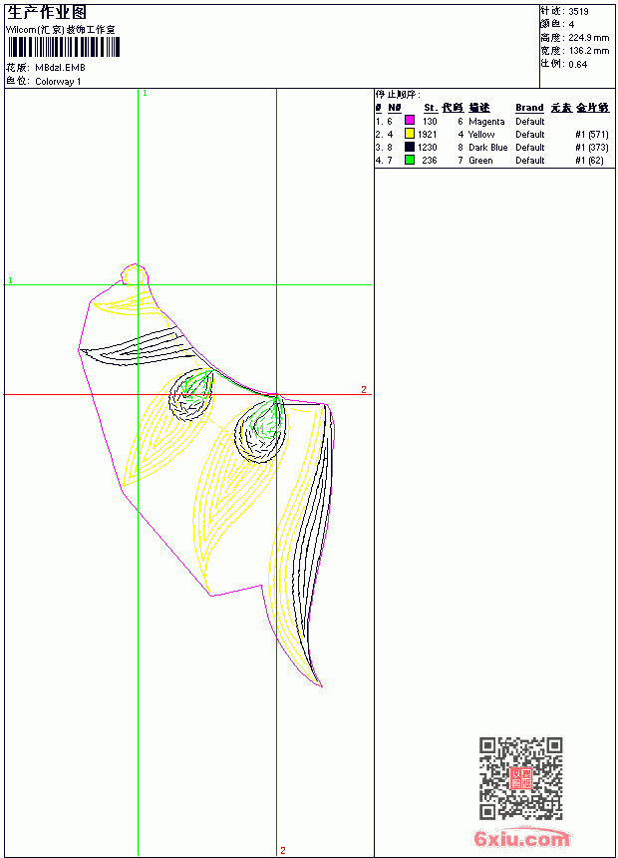Click the stitch count value 3519

tap(578, 12)
